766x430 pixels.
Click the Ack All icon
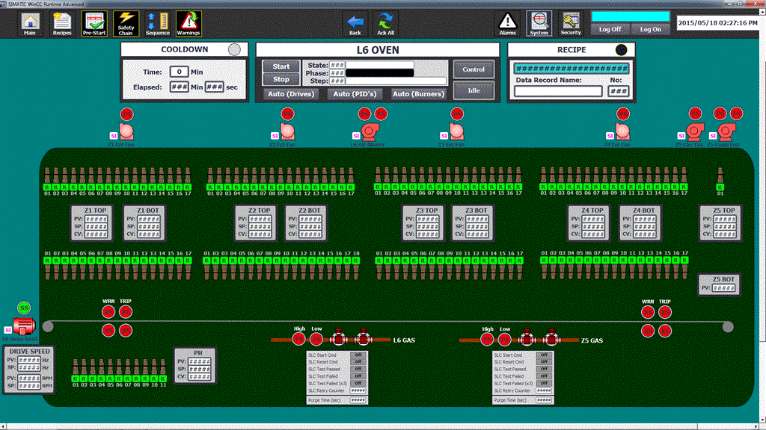pos(385,23)
